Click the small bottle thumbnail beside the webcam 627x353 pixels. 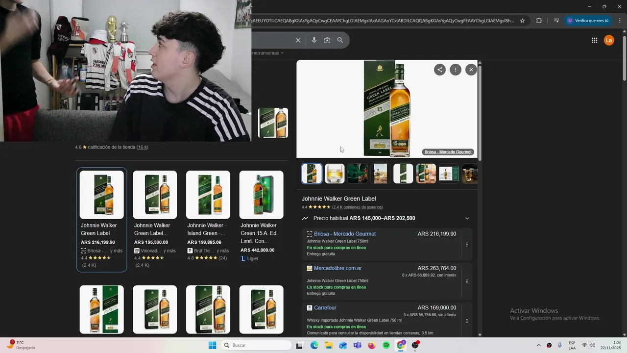click(273, 123)
